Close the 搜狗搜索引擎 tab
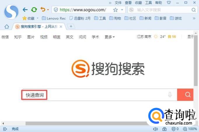Image resolution: width=199 pixels, height=132 pixels. [x=61, y=27]
